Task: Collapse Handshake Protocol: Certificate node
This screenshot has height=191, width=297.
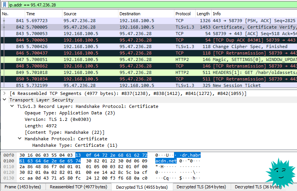Action: [x=20, y=139]
